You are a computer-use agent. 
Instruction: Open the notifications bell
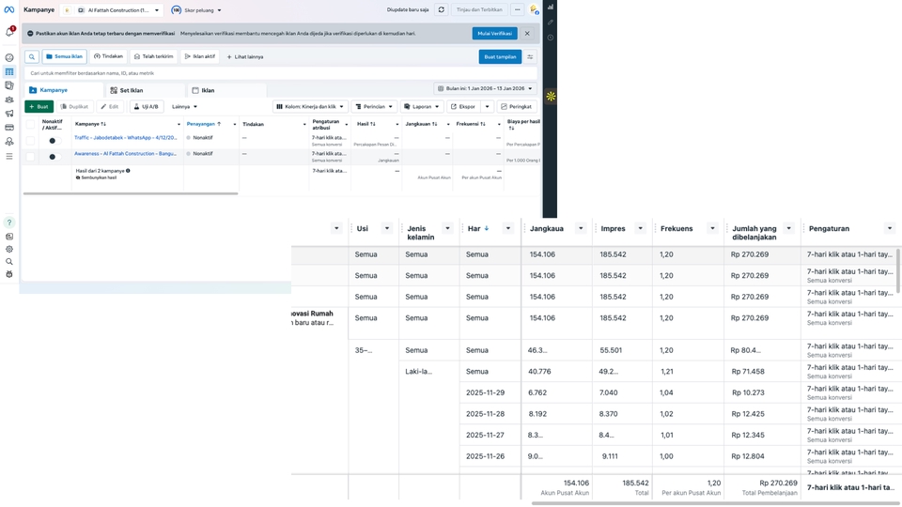tap(10, 32)
